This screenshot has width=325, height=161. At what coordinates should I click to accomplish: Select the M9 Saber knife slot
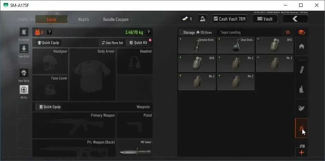point(135,148)
